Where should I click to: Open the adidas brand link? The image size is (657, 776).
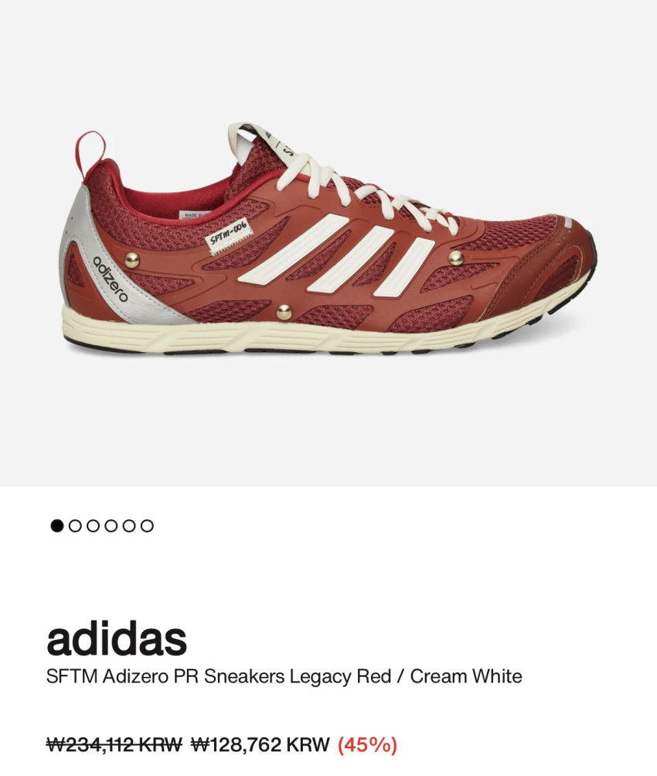click(x=117, y=639)
